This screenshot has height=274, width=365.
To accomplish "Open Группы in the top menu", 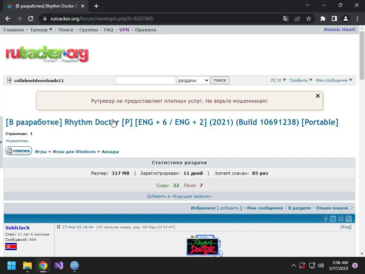I will click(x=88, y=30).
